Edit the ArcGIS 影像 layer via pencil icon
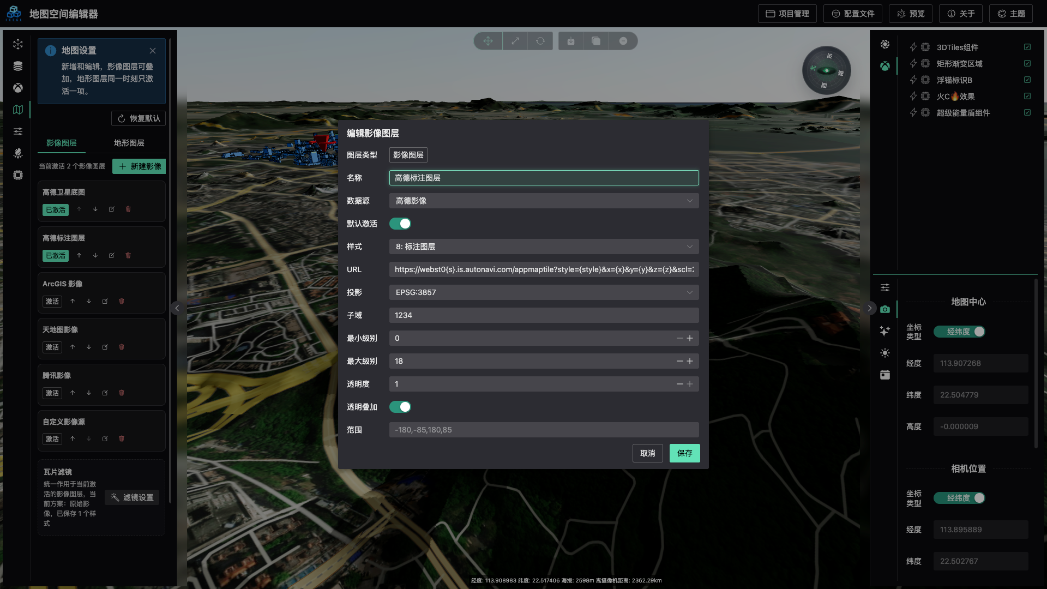 tap(105, 301)
